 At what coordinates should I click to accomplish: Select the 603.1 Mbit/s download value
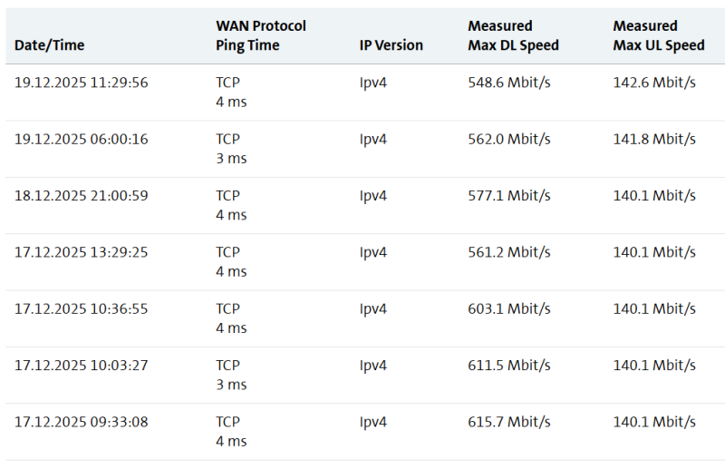click(x=509, y=308)
